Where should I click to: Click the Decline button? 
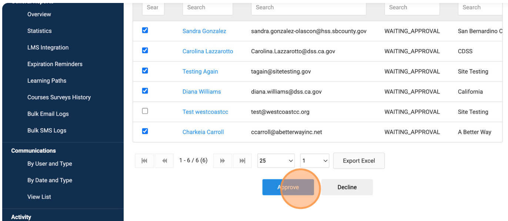[x=347, y=187]
